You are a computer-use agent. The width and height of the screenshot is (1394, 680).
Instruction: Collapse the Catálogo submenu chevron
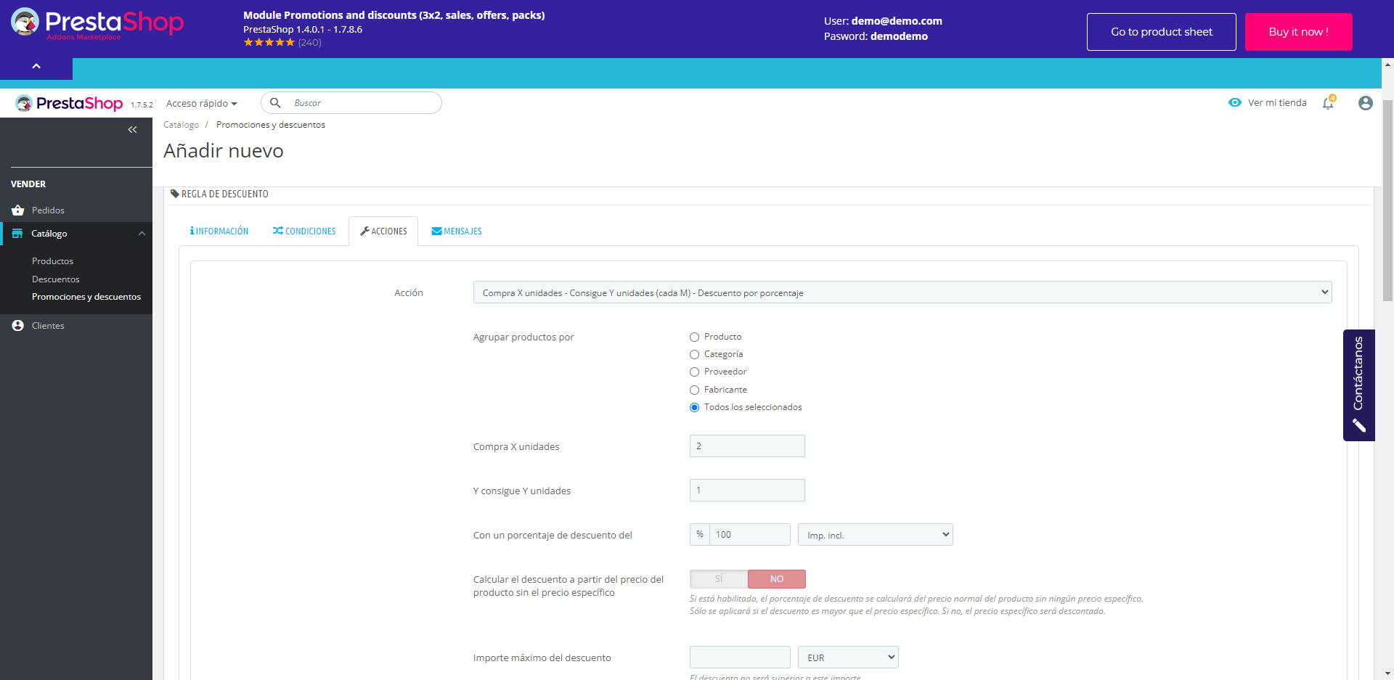click(142, 234)
